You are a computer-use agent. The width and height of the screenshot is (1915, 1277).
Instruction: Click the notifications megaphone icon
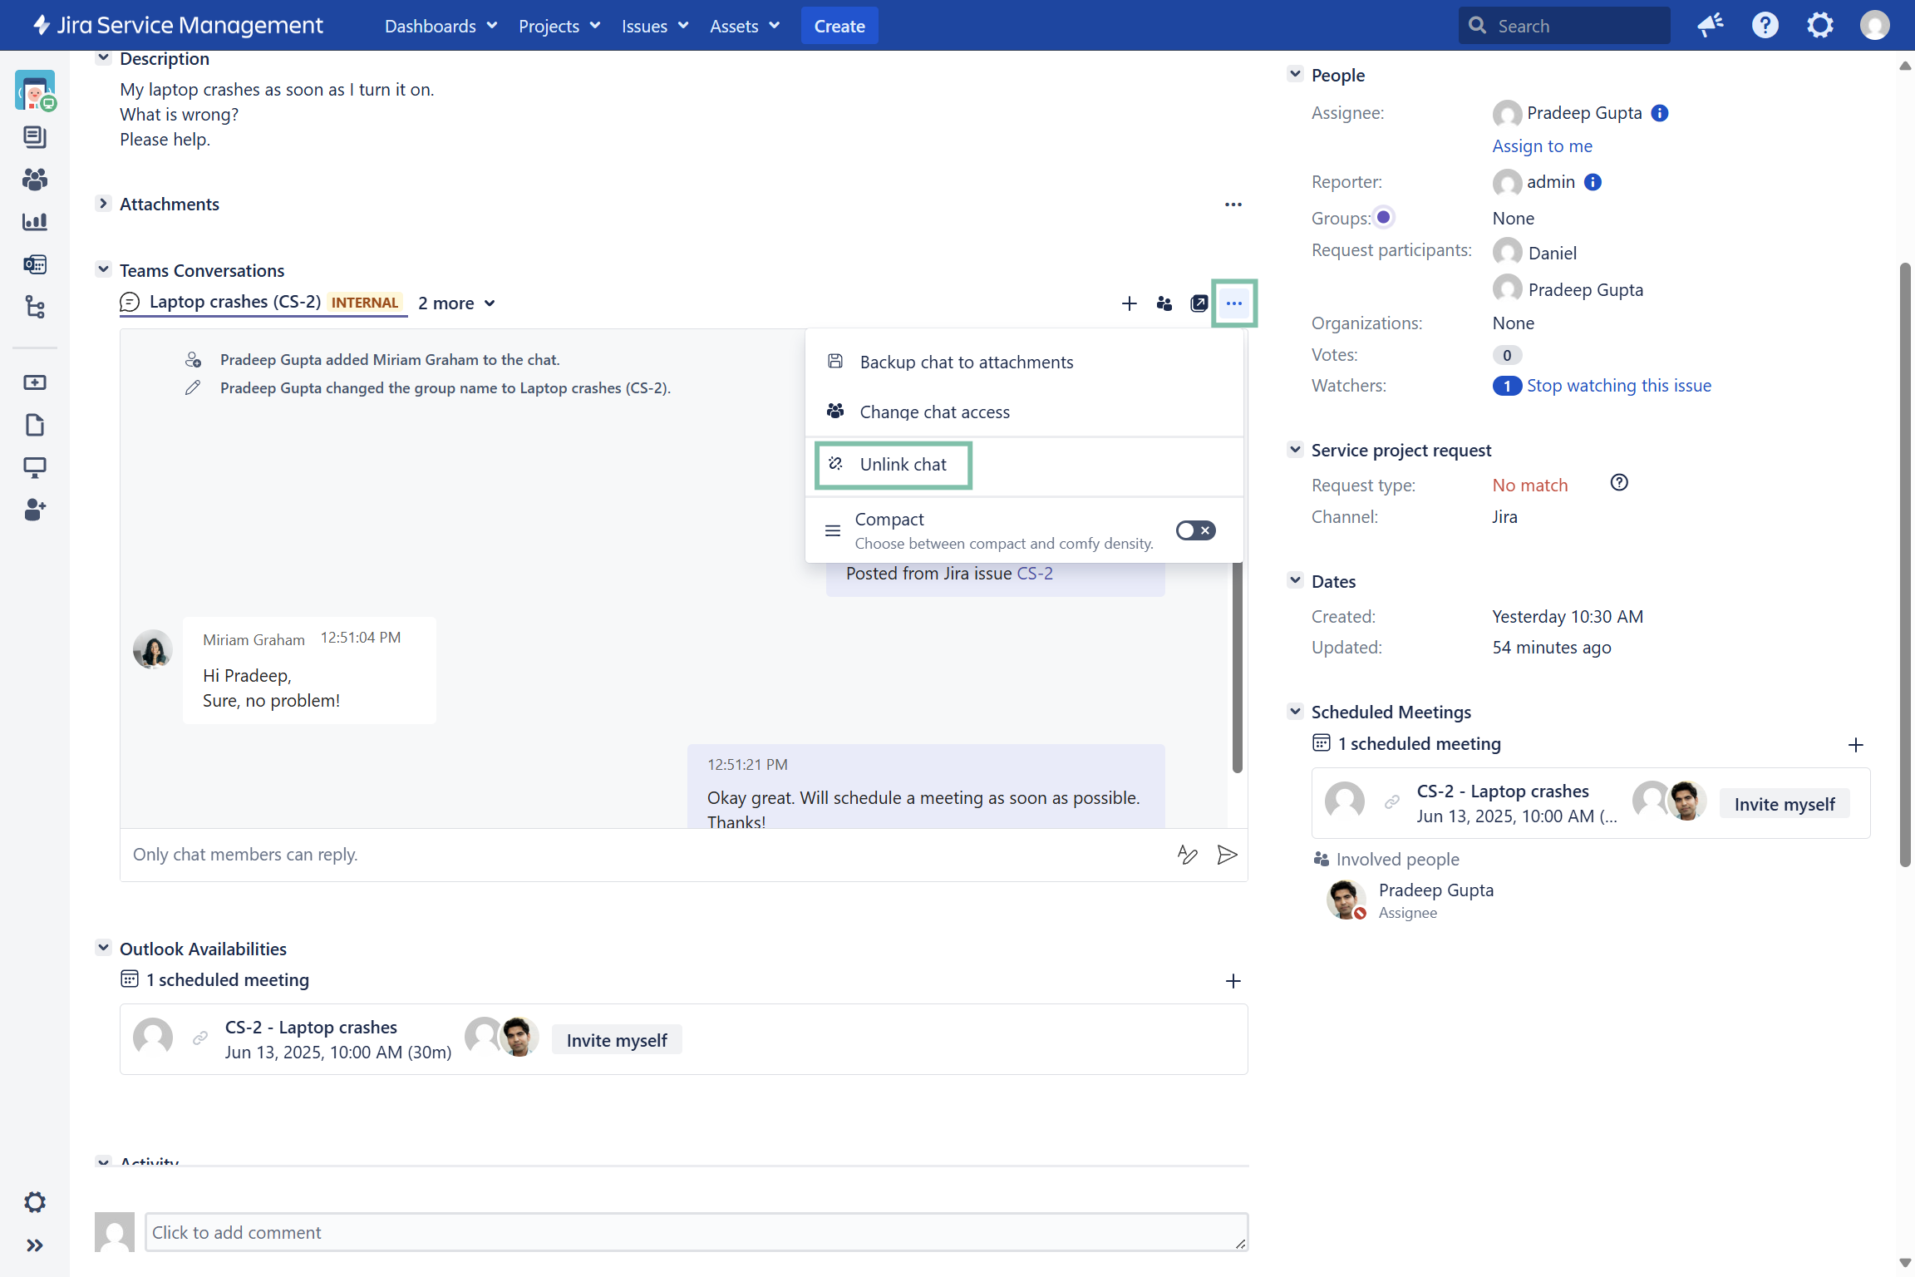[x=1710, y=26]
